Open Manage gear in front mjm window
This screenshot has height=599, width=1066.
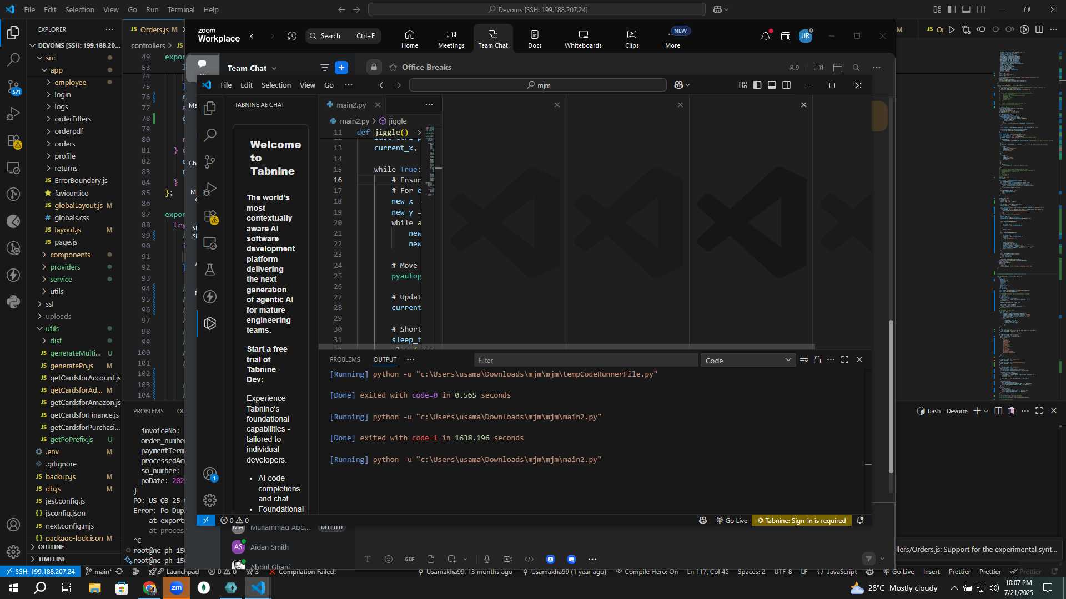click(210, 500)
